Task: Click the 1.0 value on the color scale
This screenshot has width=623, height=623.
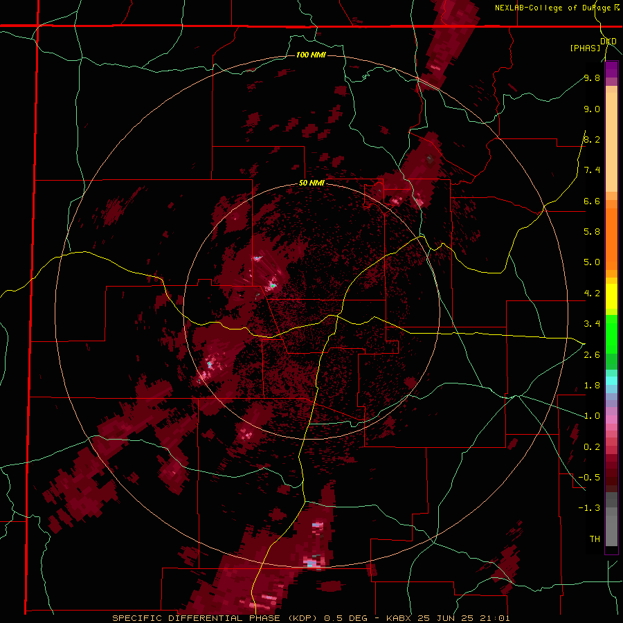Action: point(592,416)
